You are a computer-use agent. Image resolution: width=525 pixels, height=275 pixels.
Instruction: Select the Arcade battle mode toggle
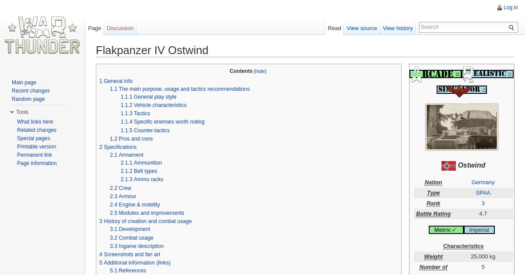435,74
